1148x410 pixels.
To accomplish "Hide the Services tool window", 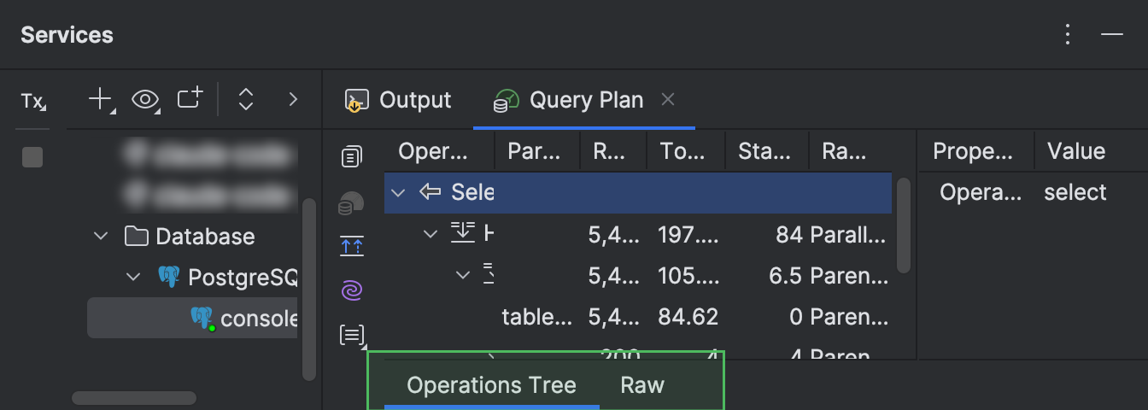I will pos(1111,34).
